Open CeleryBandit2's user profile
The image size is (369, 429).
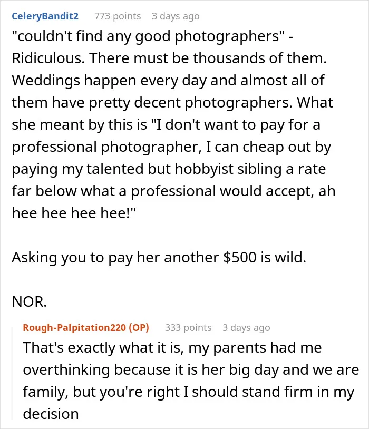pos(45,16)
